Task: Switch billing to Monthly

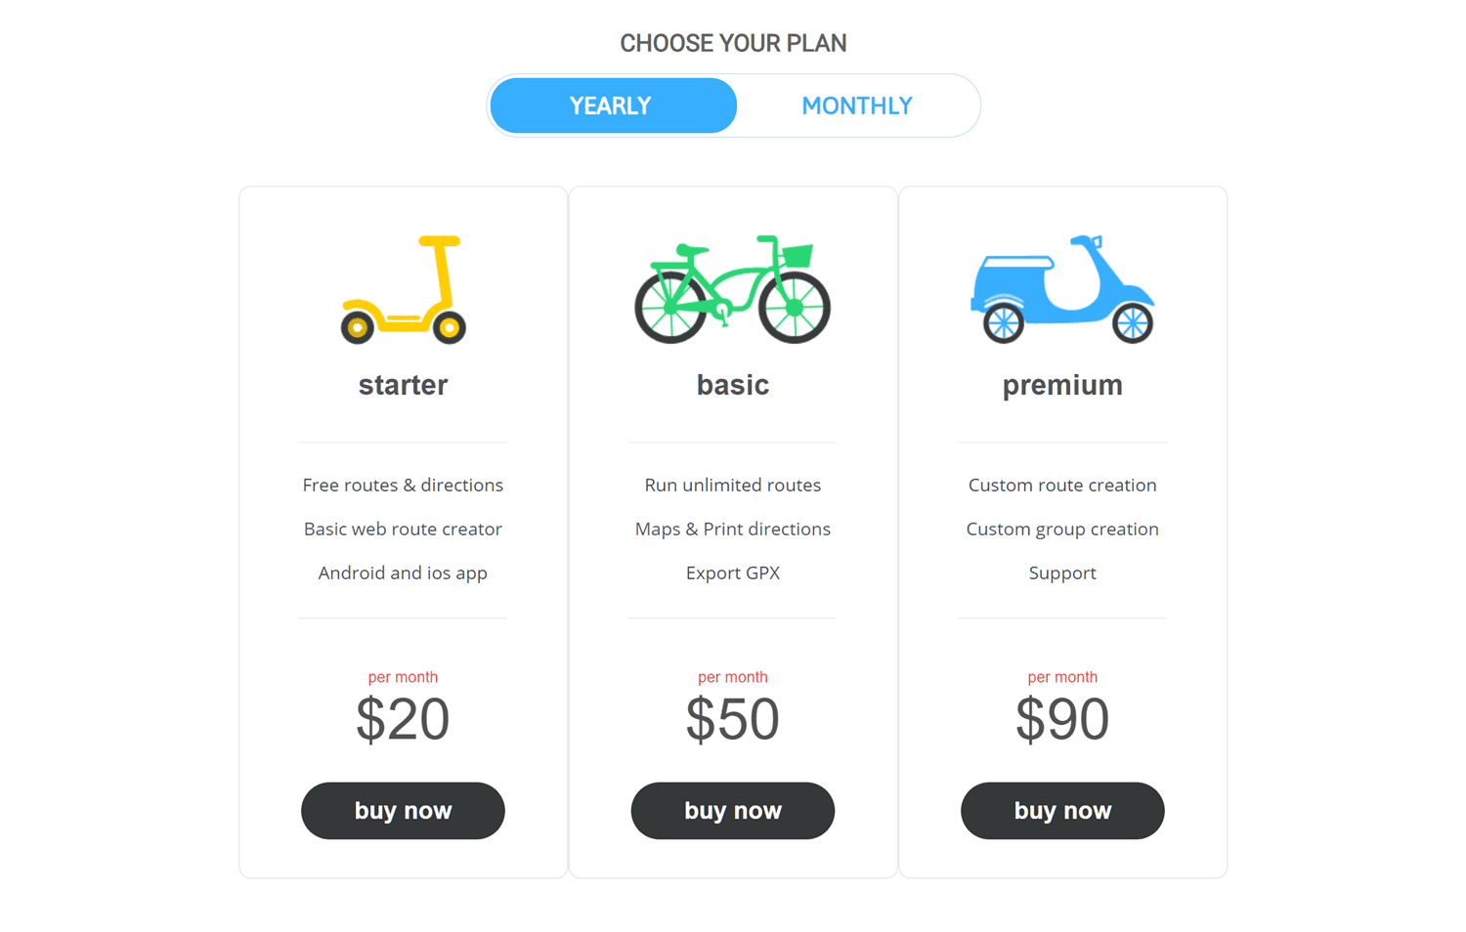Action: click(x=856, y=106)
